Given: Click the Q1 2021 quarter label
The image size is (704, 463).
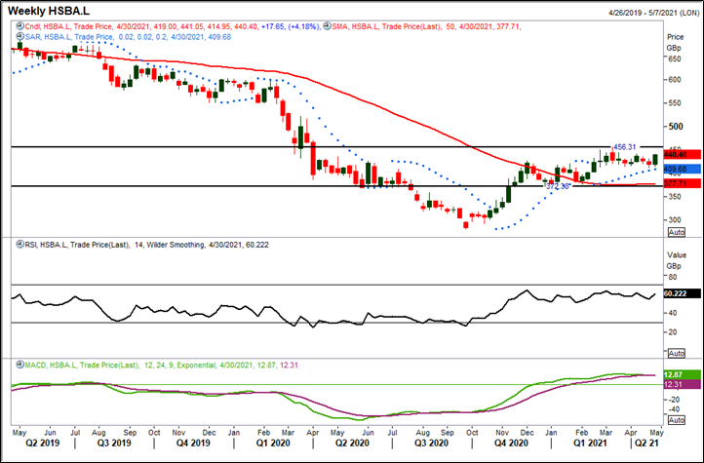Looking at the screenshot, I should pyautogui.click(x=589, y=444).
